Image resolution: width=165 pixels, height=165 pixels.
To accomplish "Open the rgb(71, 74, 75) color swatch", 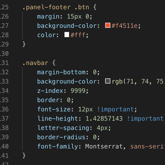I will (108, 81).
